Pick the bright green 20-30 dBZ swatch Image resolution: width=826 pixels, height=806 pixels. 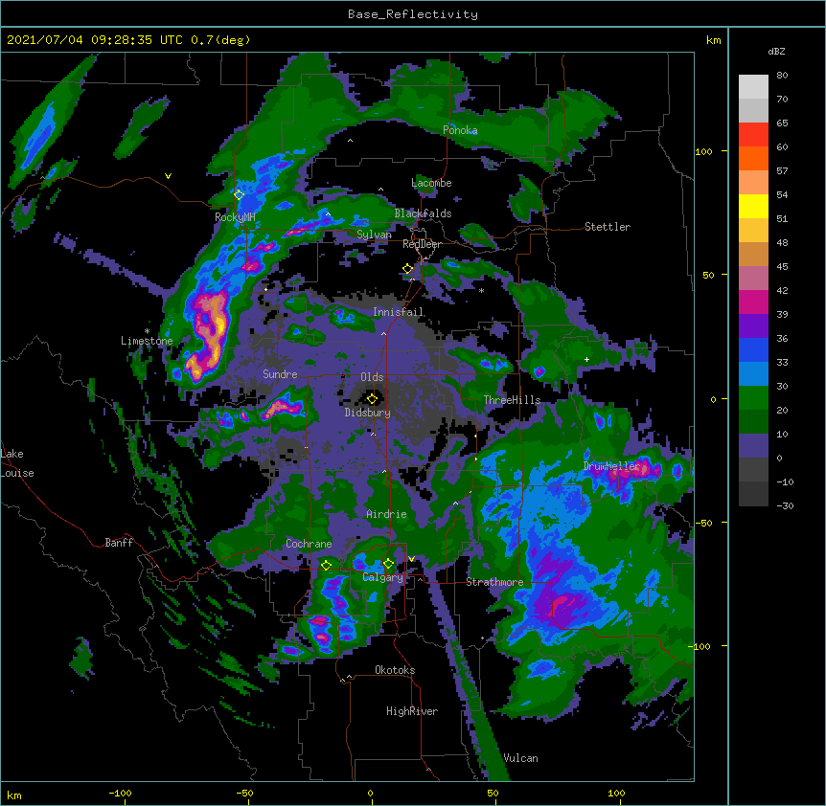(x=753, y=398)
